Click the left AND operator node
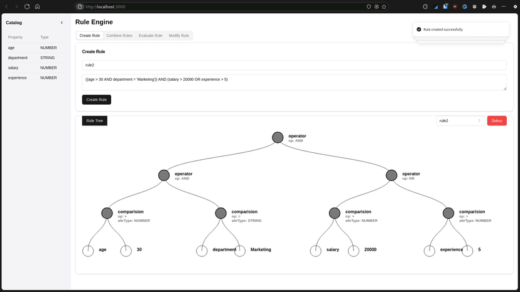The image size is (520, 292). coord(164,175)
